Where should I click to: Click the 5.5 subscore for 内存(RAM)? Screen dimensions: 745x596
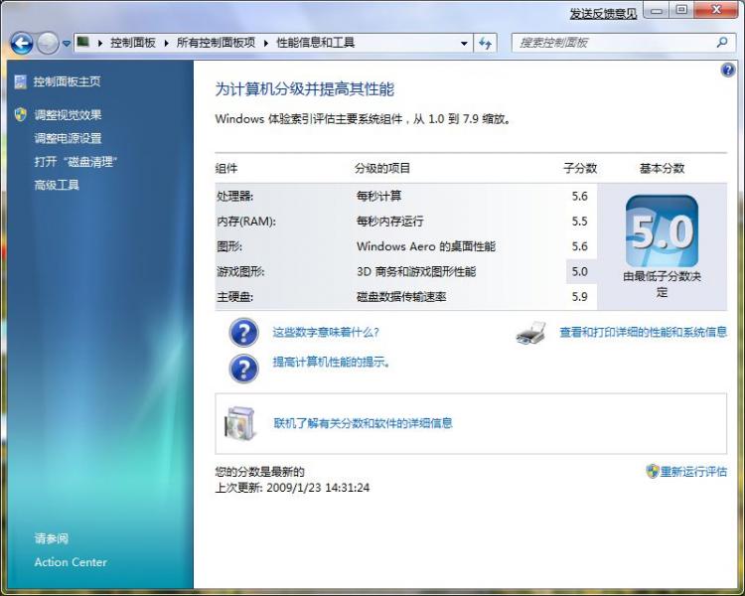tap(580, 221)
